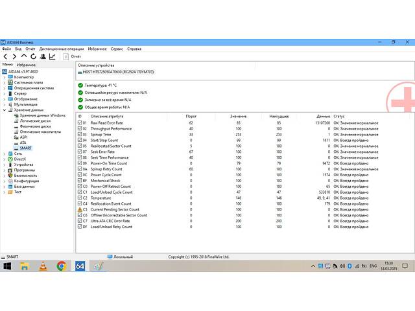The height and width of the screenshot is (311, 415).
Task: Switch to the Избранное tab in sidebar
Action: pyautogui.click(x=26, y=65)
